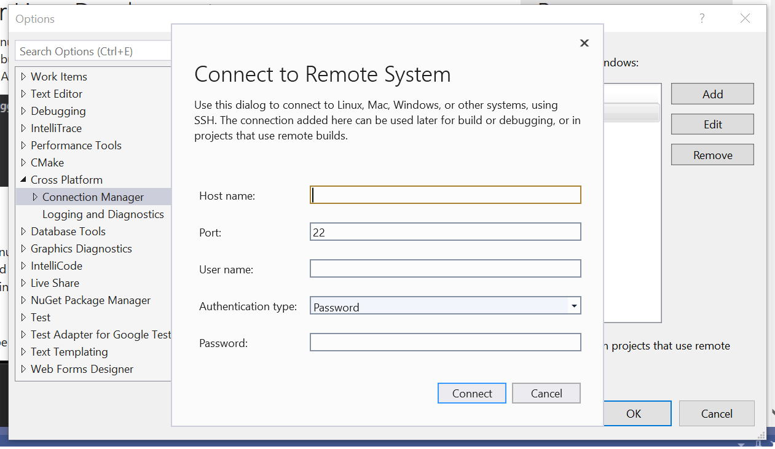The image size is (775, 449).
Task: Click the Connect button
Action: click(471, 393)
